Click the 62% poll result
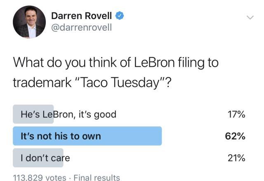Image resolution: width=264 pixels, height=181 pixels. tap(236, 136)
